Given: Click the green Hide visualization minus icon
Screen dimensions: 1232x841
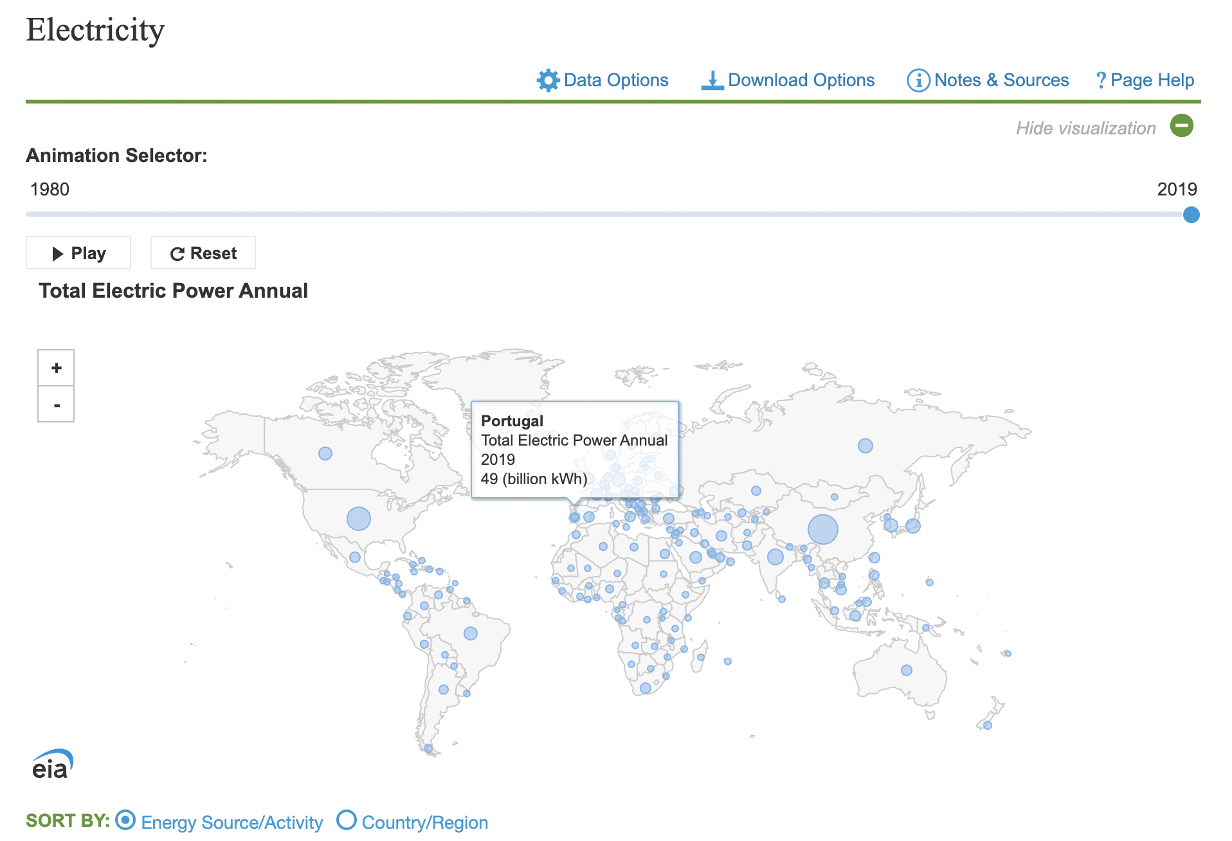Looking at the screenshot, I should click(x=1182, y=126).
